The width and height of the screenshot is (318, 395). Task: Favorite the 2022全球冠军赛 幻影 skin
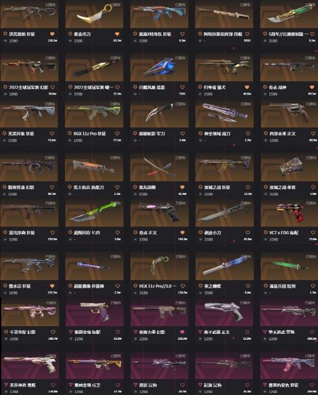point(52,87)
